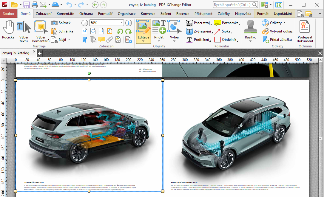Image resolution: width=324 pixels, height=197 pixels.
Task: Click the green rotation handle above selection
Action: (89, 73)
